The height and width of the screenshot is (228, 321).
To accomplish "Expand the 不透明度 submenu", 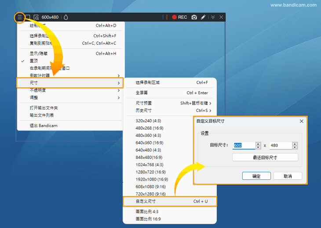I will pos(70,90).
